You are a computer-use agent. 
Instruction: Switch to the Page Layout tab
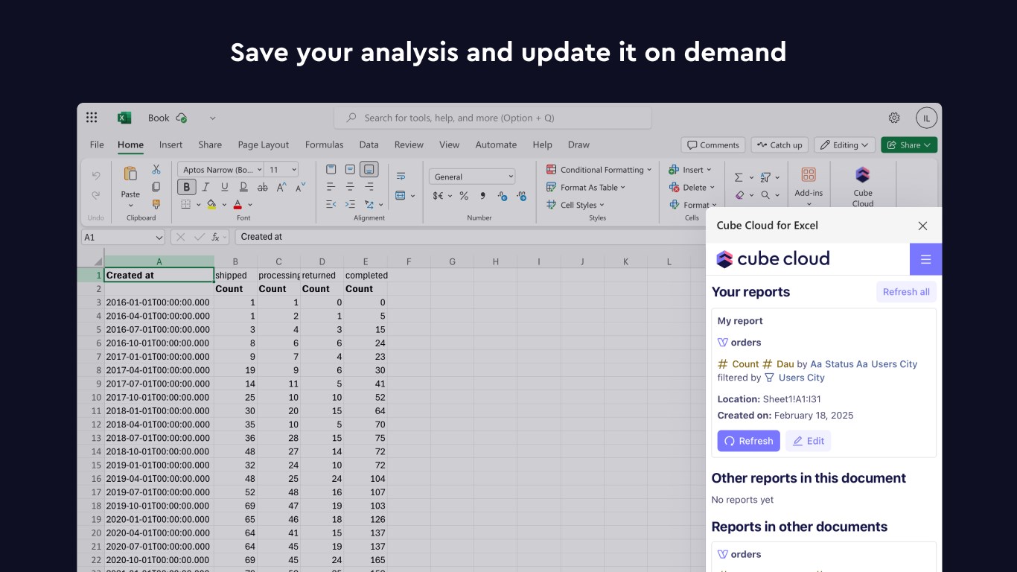(264, 144)
